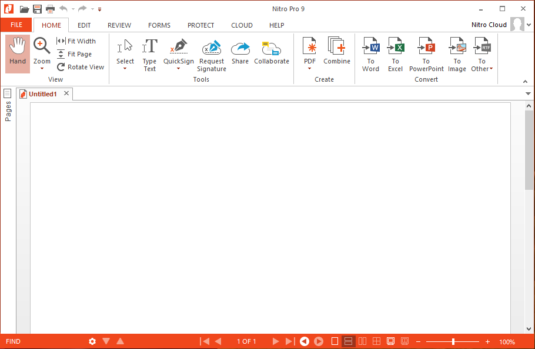Switch to continuous page layout
This screenshot has height=349, width=535.
349,341
